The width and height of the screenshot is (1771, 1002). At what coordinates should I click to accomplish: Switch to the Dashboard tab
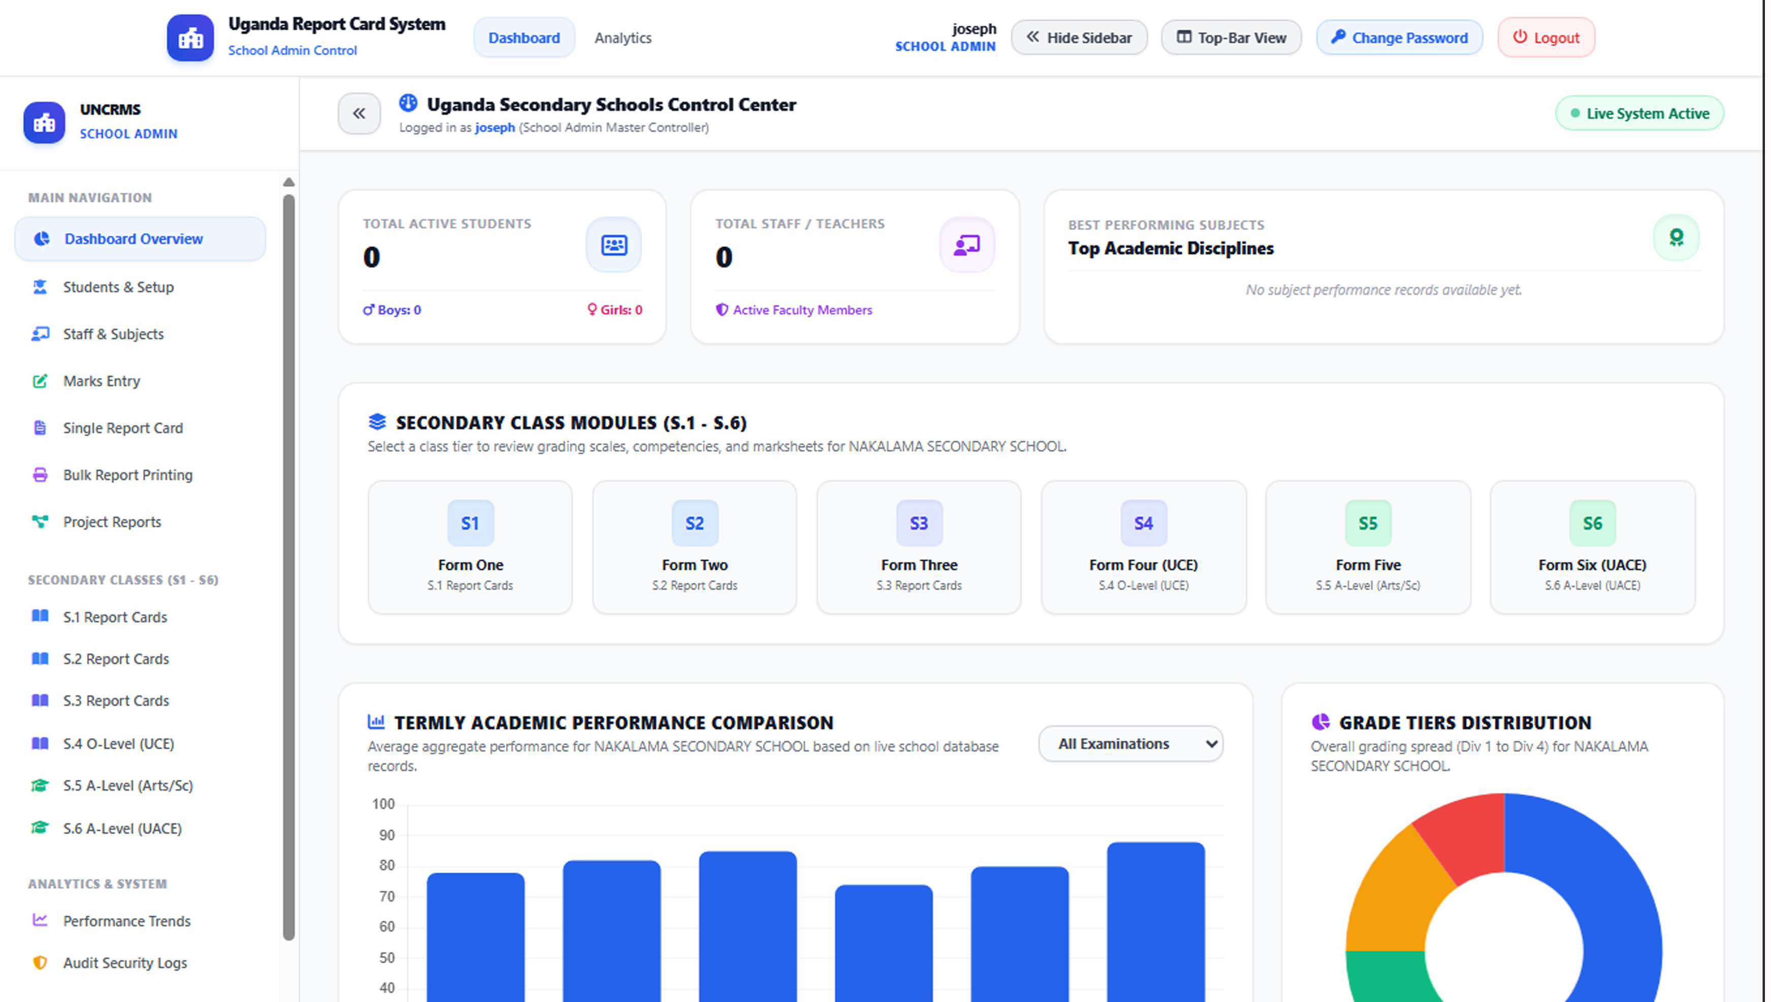click(x=524, y=38)
